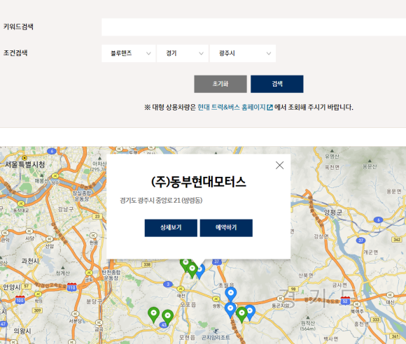Image resolution: width=406 pixels, height=344 pixels.
Task: Open the 광주시 city dropdown
Action: click(x=243, y=53)
